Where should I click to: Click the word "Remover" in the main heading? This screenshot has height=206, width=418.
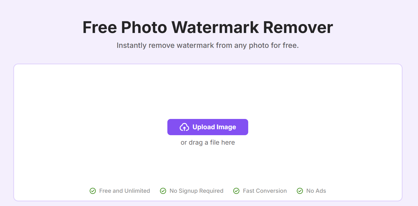(x=298, y=27)
